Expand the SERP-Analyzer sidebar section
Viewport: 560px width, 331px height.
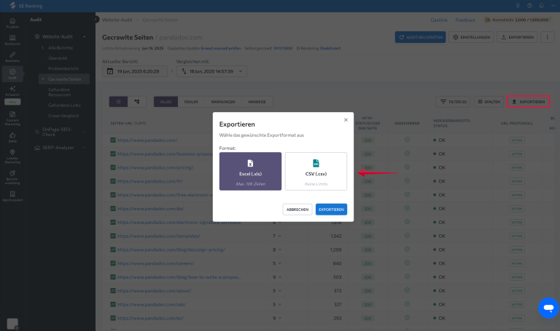pos(85,148)
